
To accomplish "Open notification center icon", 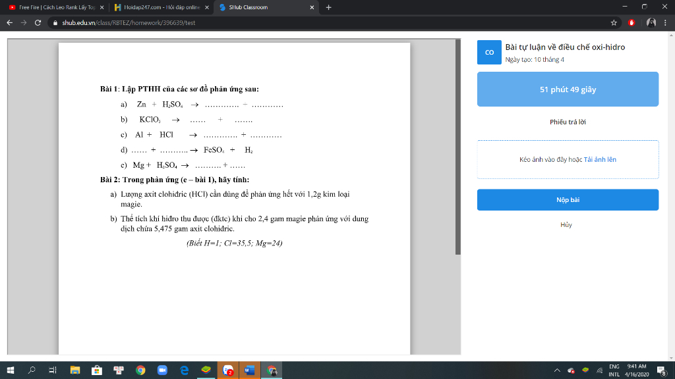I will (x=662, y=370).
